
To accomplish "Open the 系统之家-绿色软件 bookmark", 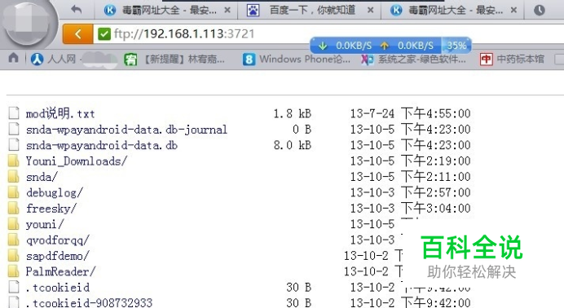I will coord(414,59).
